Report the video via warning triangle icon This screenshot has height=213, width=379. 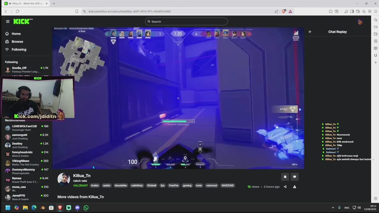point(294,187)
